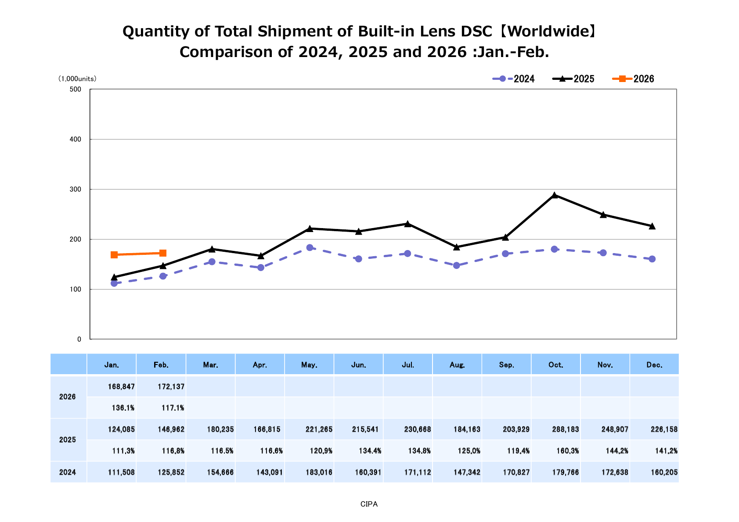
Task: Select the 168,847 cell for January 2026
Action: (x=121, y=387)
